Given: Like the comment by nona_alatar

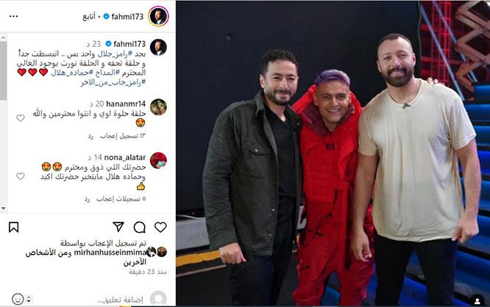Looking at the screenshot, I should [21, 176].
